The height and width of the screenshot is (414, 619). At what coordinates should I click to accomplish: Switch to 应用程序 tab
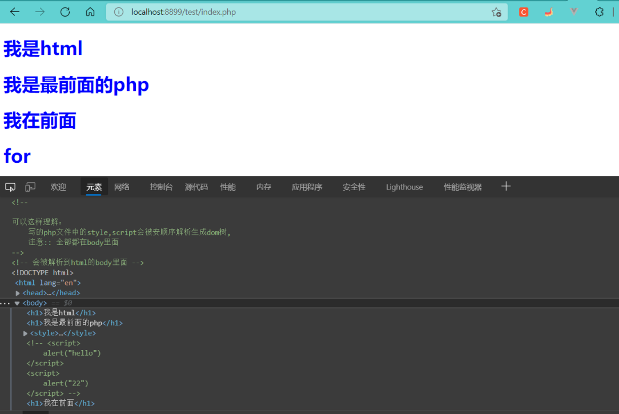click(307, 187)
